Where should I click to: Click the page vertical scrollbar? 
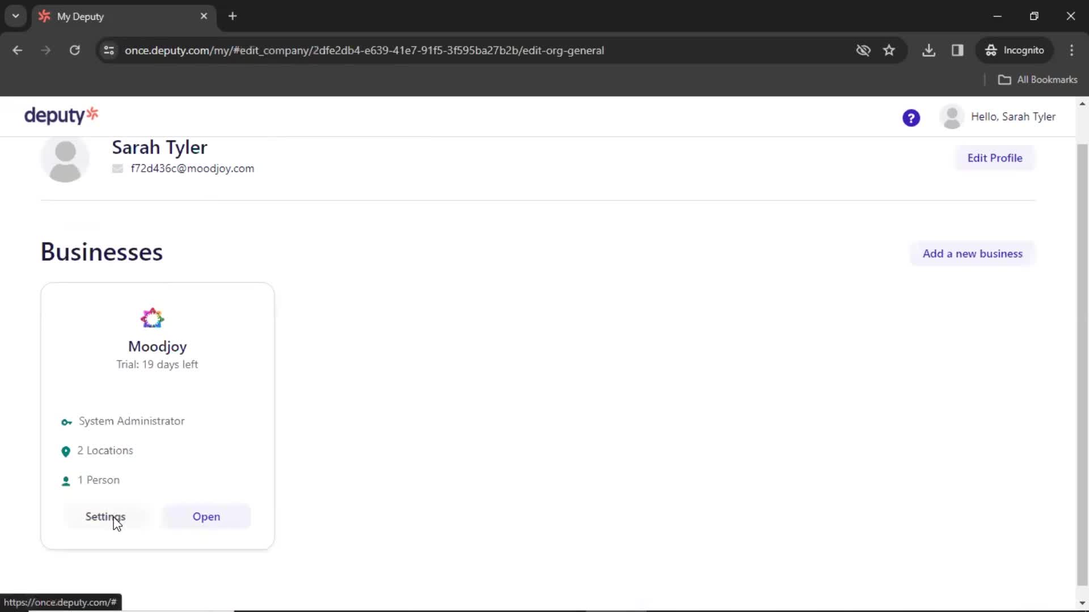coord(1082,363)
